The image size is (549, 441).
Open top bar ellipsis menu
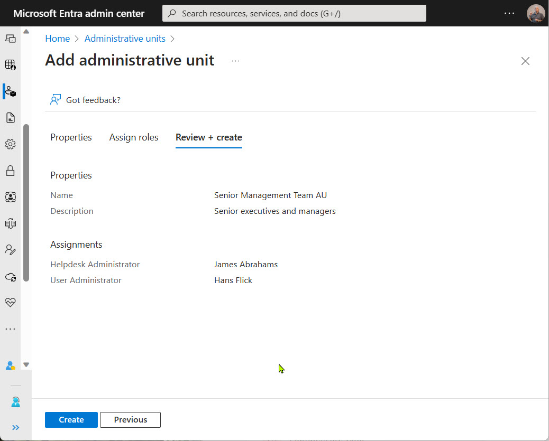click(x=509, y=13)
